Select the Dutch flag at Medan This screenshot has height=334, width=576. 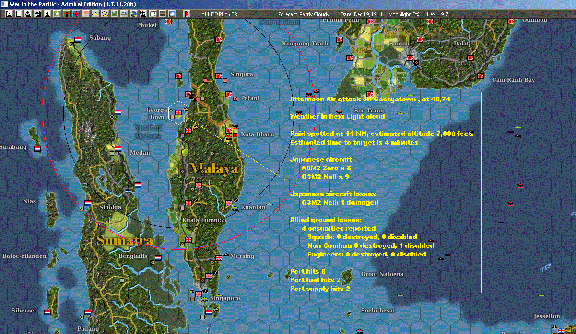118,148
